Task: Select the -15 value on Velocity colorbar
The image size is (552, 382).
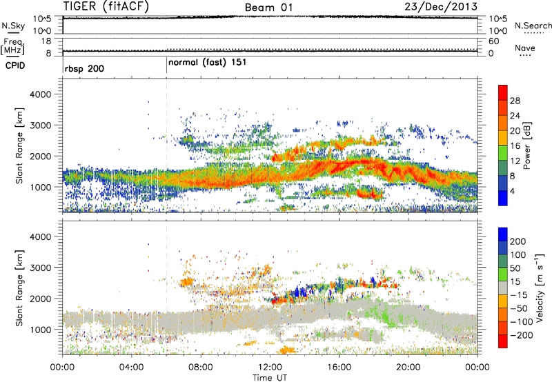Action: click(x=519, y=295)
